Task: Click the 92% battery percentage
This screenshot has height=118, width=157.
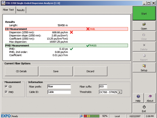Action: coord(105,116)
